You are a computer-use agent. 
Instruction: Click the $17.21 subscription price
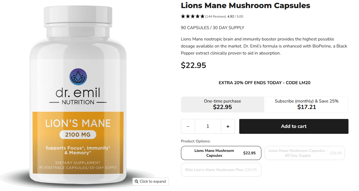[307, 107]
